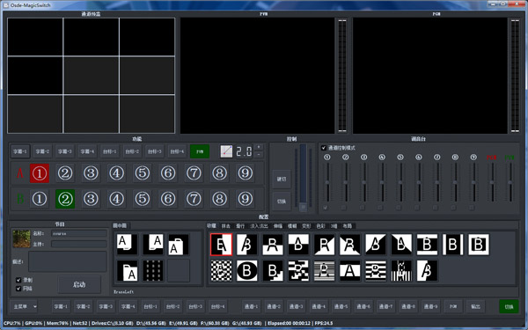Select the first picture-in-picture layout preset

coord(127,245)
